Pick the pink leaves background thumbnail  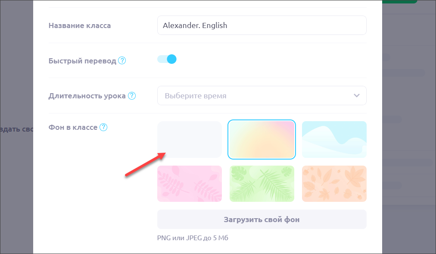(x=190, y=184)
